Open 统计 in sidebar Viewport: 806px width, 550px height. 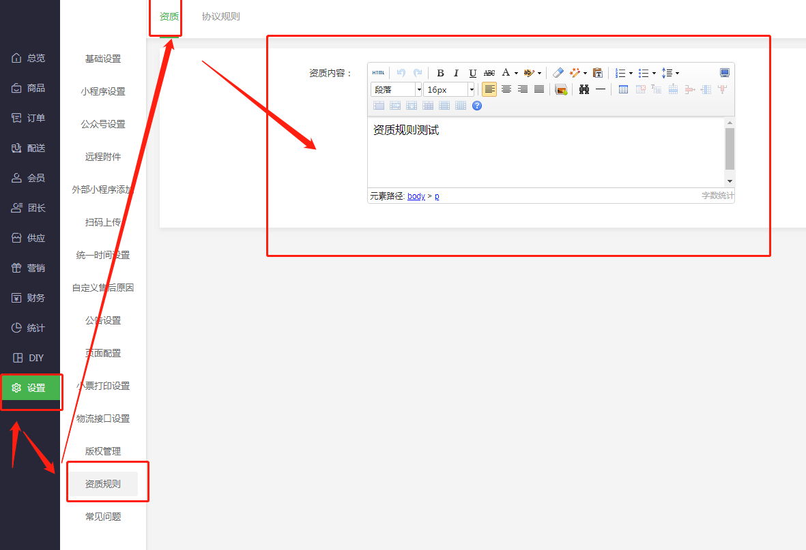click(x=30, y=328)
